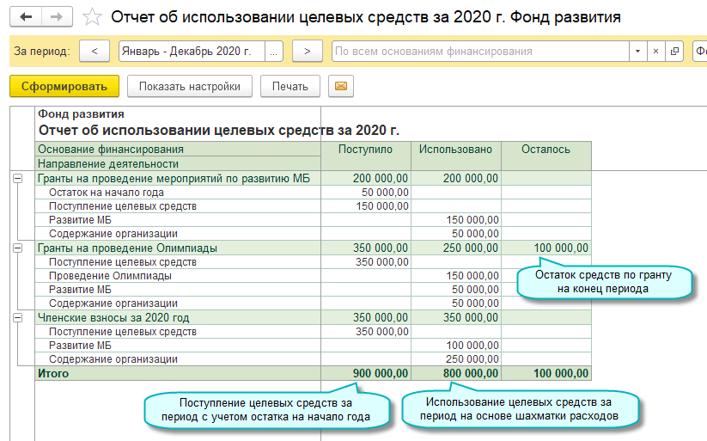Viewport: 707px width, 441px height.
Task: Click the total 800 000,00 cell
Action: pos(456,373)
